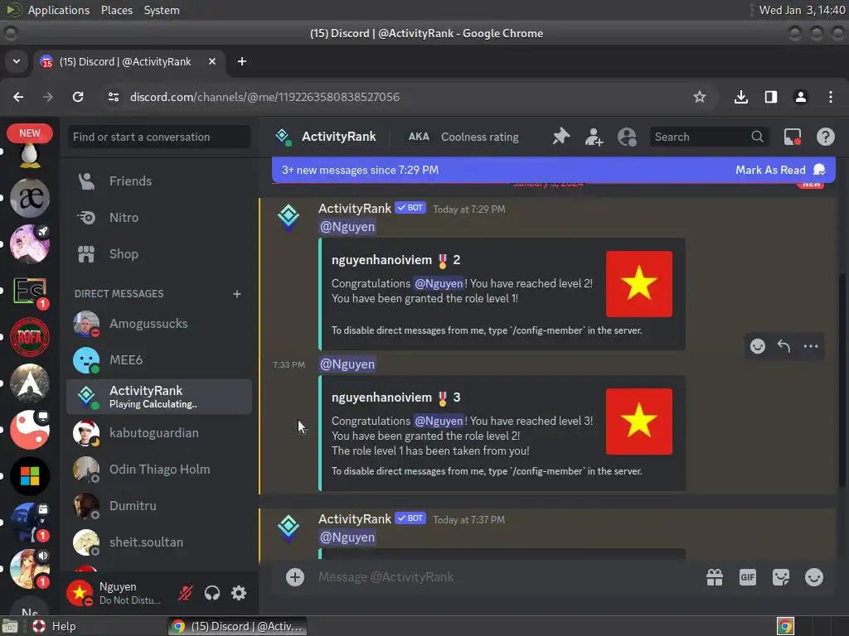Open the ES server icon
849x636 pixels.
point(30,291)
